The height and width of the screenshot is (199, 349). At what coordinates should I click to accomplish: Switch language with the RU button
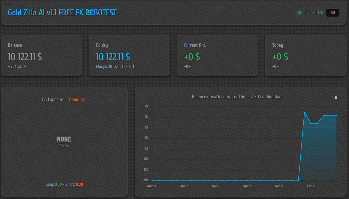coord(332,13)
